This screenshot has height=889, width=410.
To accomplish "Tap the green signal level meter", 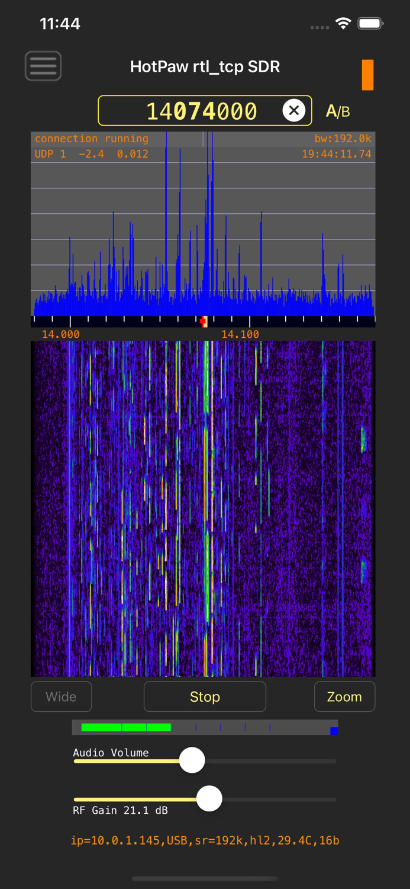I will coord(126,727).
